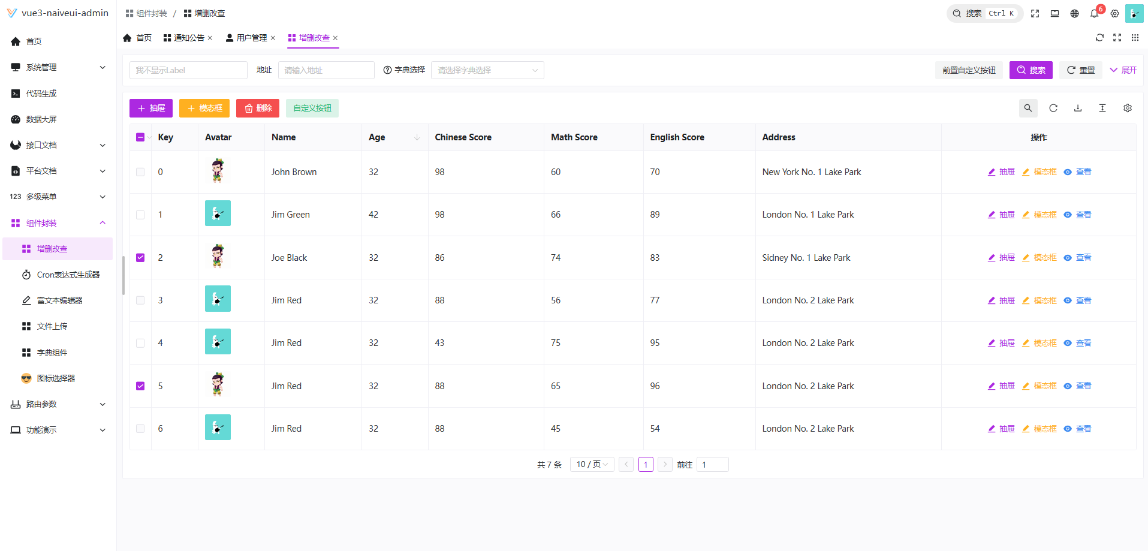Click the table refresh icon above the columns
1148x551 pixels.
click(1053, 108)
